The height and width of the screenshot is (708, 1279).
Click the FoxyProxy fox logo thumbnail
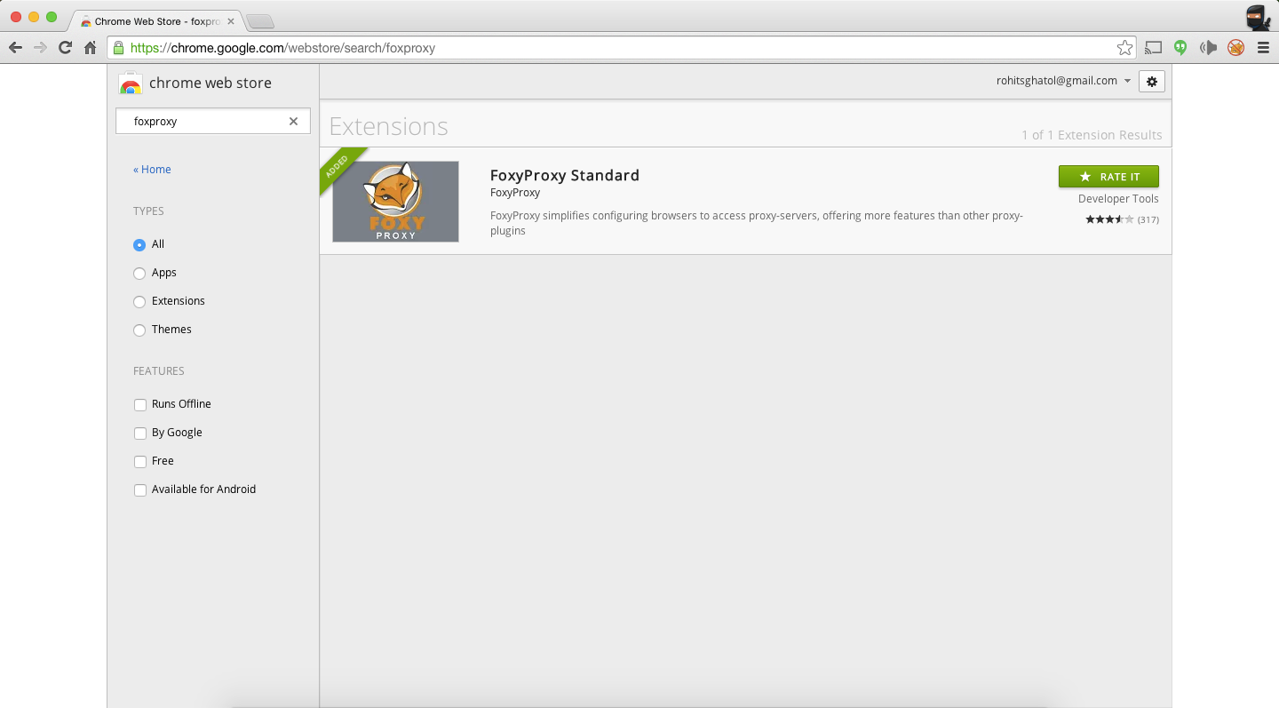(x=395, y=202)
